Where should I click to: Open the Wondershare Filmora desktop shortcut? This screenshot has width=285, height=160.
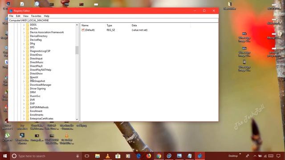[22, 139]
